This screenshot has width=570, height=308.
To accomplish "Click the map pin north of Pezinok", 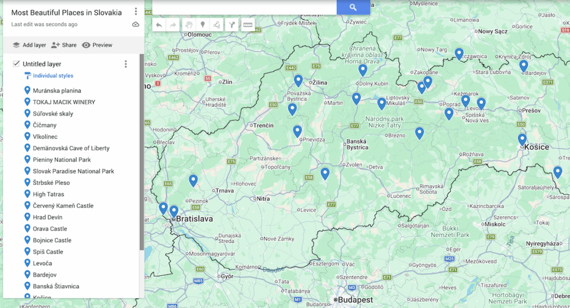I will (193, 180).
